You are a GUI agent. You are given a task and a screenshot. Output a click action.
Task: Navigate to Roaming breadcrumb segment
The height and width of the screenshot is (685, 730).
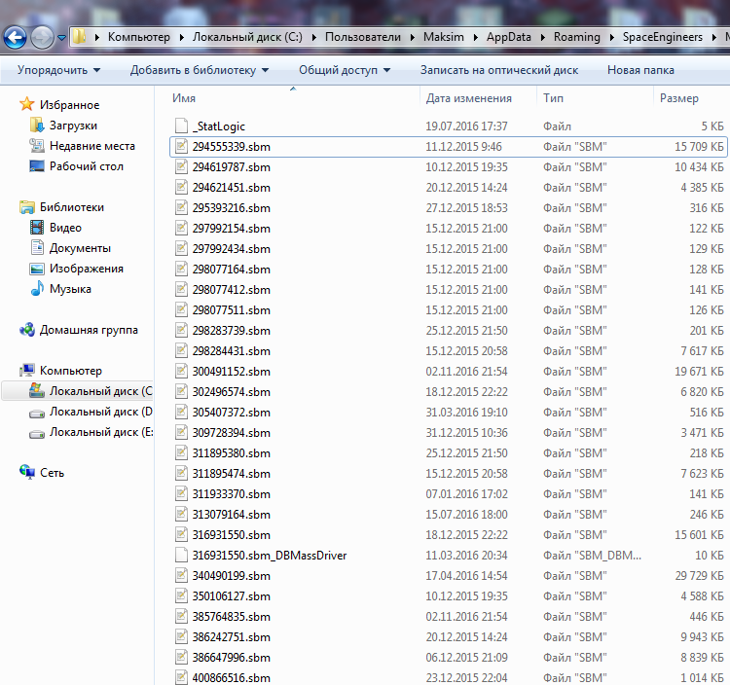click(x=577, y=37)
